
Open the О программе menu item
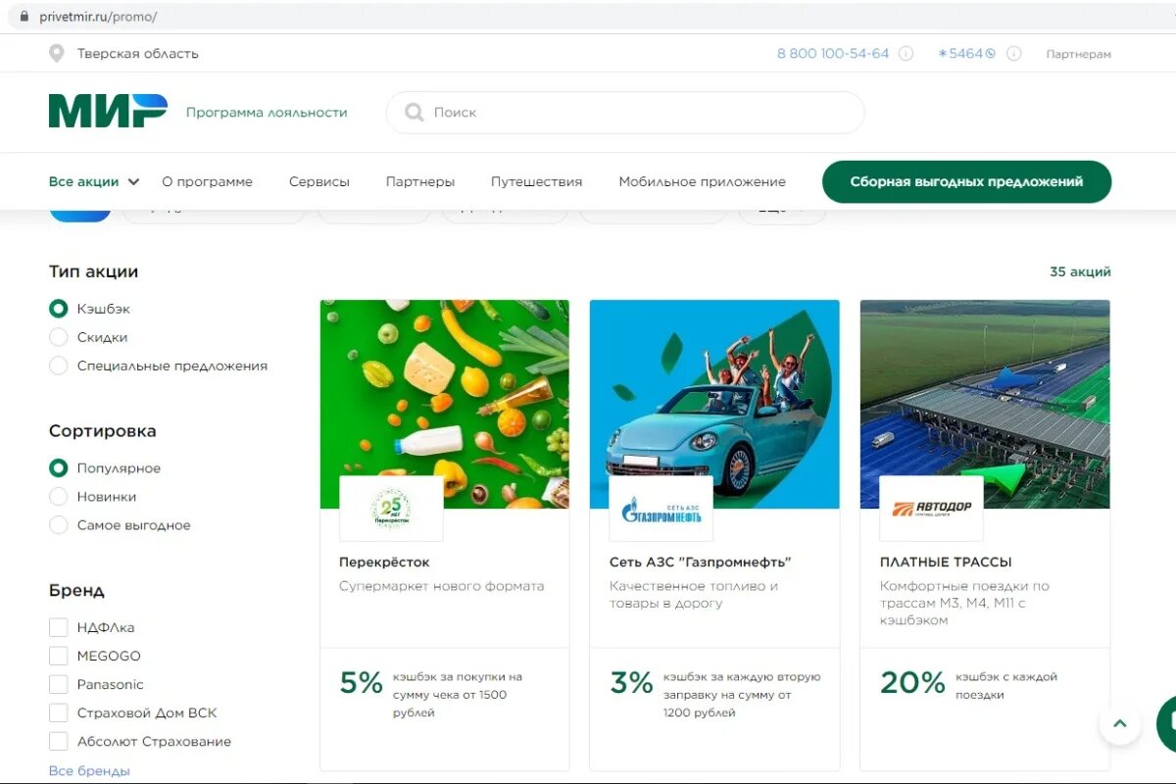[x=207, y=181]
